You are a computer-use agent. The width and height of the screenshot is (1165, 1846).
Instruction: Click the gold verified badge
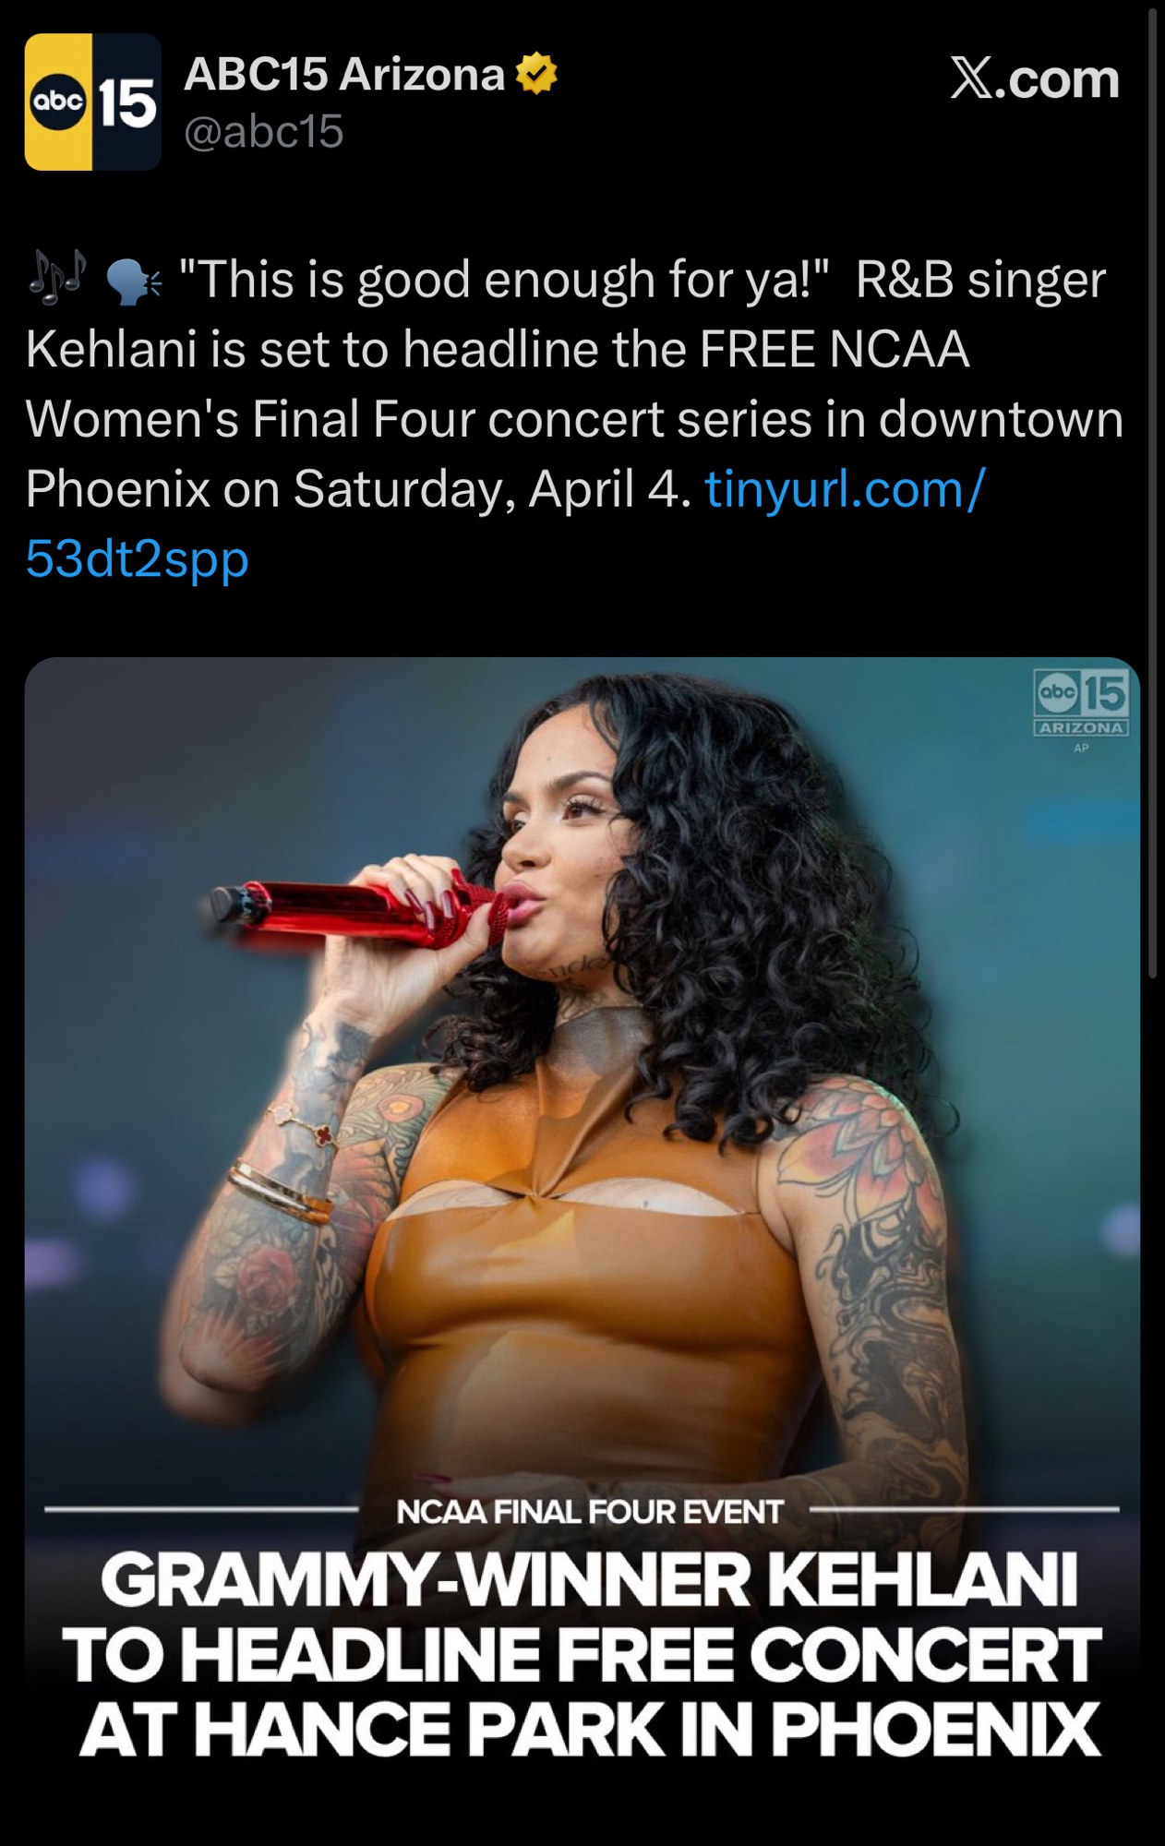coord(536,74)
